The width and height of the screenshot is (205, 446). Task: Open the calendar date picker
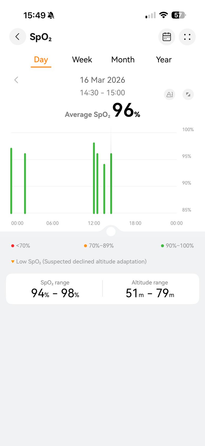[167, 37]
